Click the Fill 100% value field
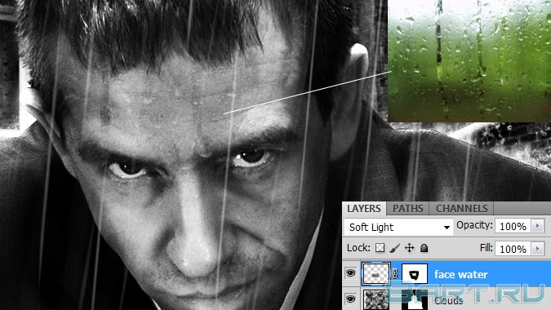This screenshot has height=310, width=551. [513, 249]
